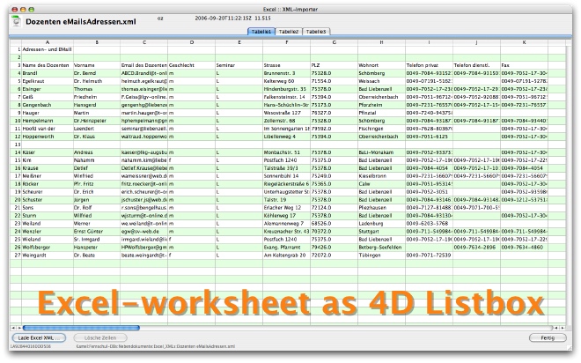Click the XML document icon beside the file name
The height and width of the screenshot is (363, 581).
[16, 21]
